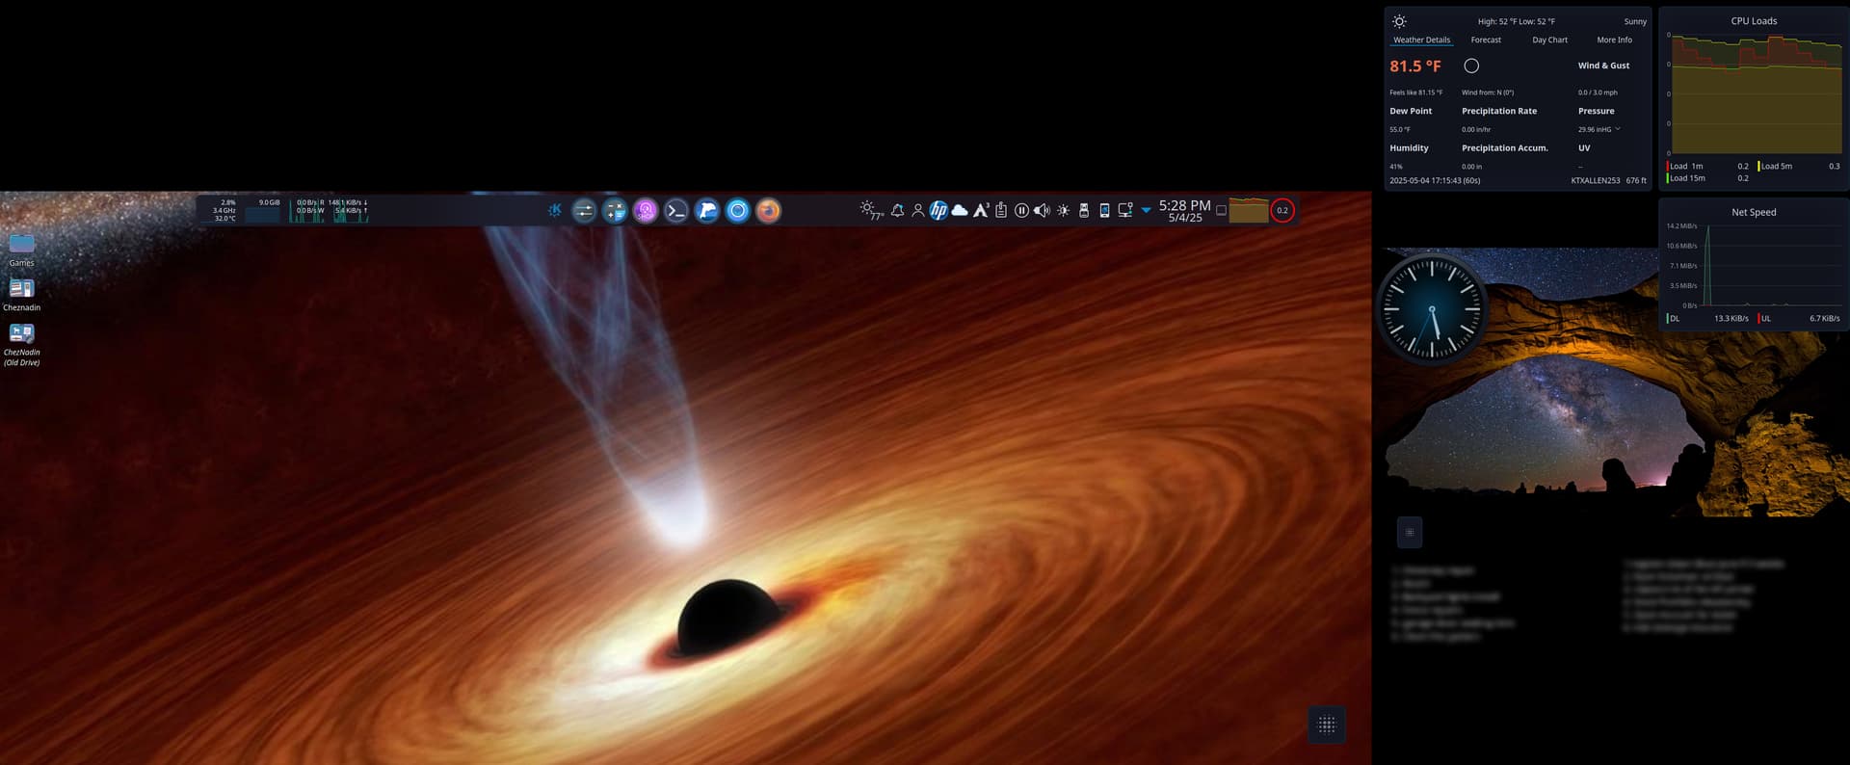Viewport: 1850px width, 765px height.
Task: Click the Load 1m legend entry
Action: (1708, 166)
